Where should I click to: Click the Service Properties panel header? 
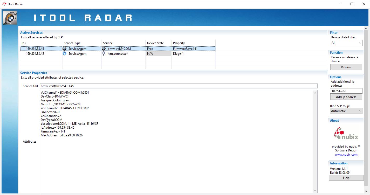(173, 73)
